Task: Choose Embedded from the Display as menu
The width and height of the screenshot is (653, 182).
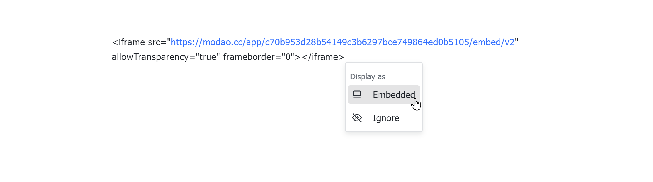Action: click(x=394, y=94)
